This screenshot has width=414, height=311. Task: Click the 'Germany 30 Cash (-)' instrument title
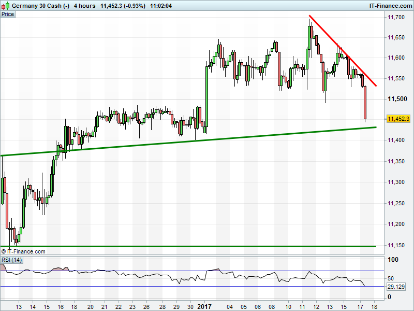pos(40,6)
